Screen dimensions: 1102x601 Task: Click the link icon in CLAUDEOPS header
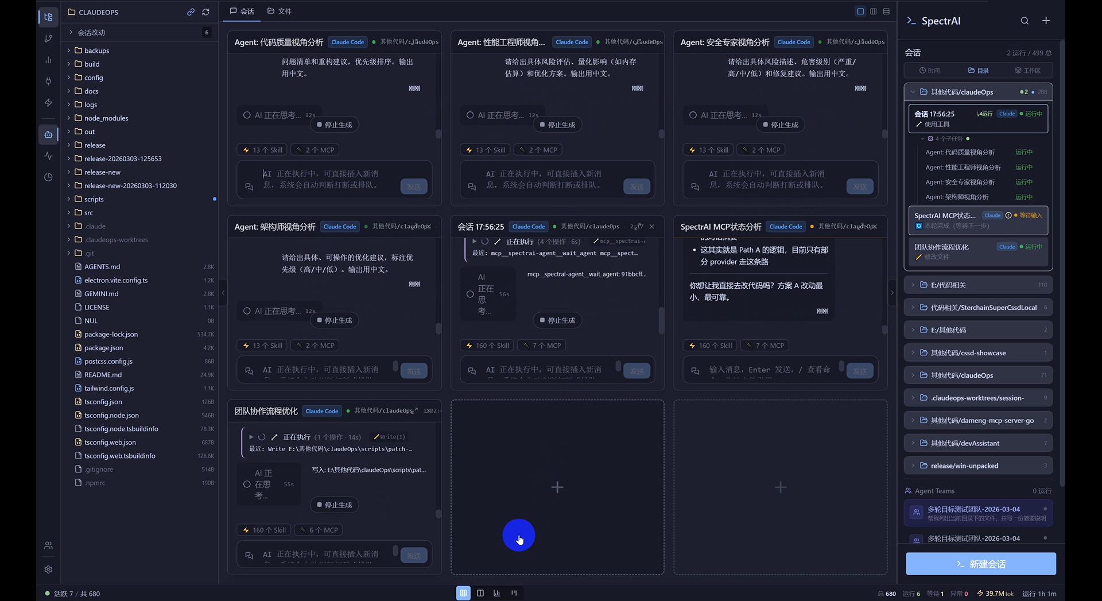pyautogui.click(x=191, y=12)
